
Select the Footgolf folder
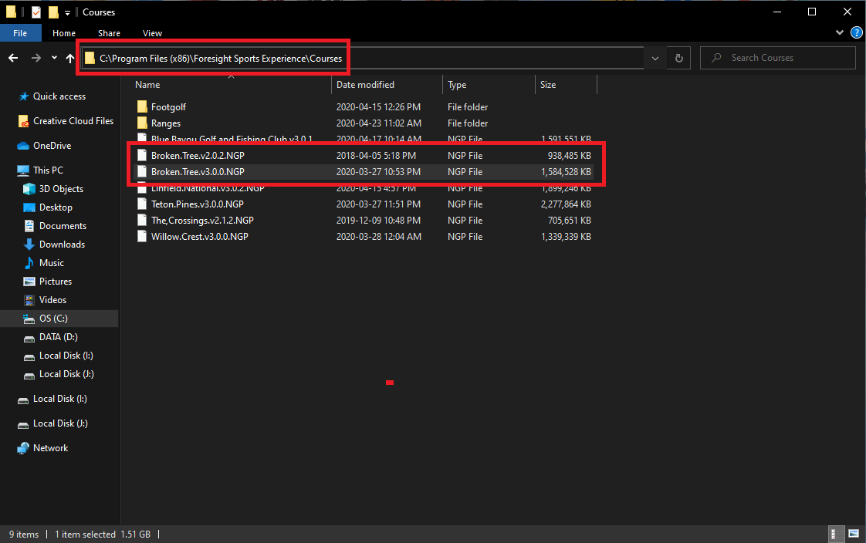pos(168,107)
